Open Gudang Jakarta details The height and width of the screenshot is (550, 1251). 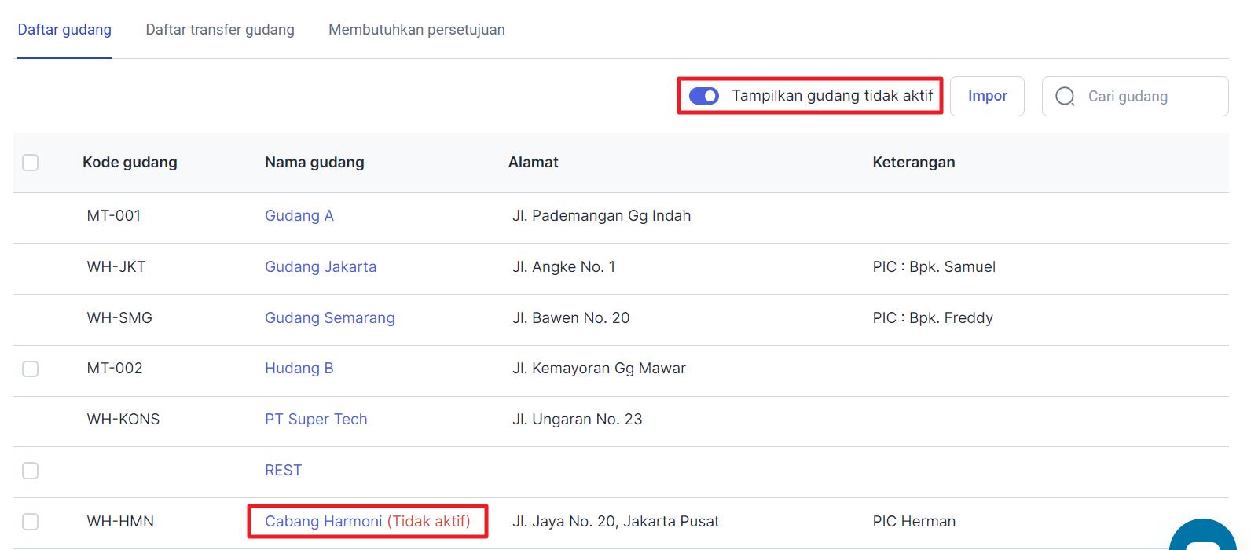click(x=321, y=267)
